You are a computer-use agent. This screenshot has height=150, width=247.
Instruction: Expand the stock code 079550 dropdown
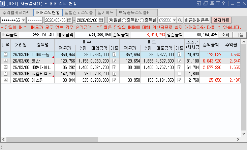point(174,20)
